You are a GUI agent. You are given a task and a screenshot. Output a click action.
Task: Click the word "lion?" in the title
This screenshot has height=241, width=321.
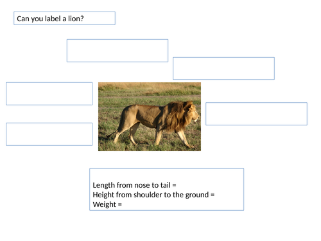coord(76,19)
